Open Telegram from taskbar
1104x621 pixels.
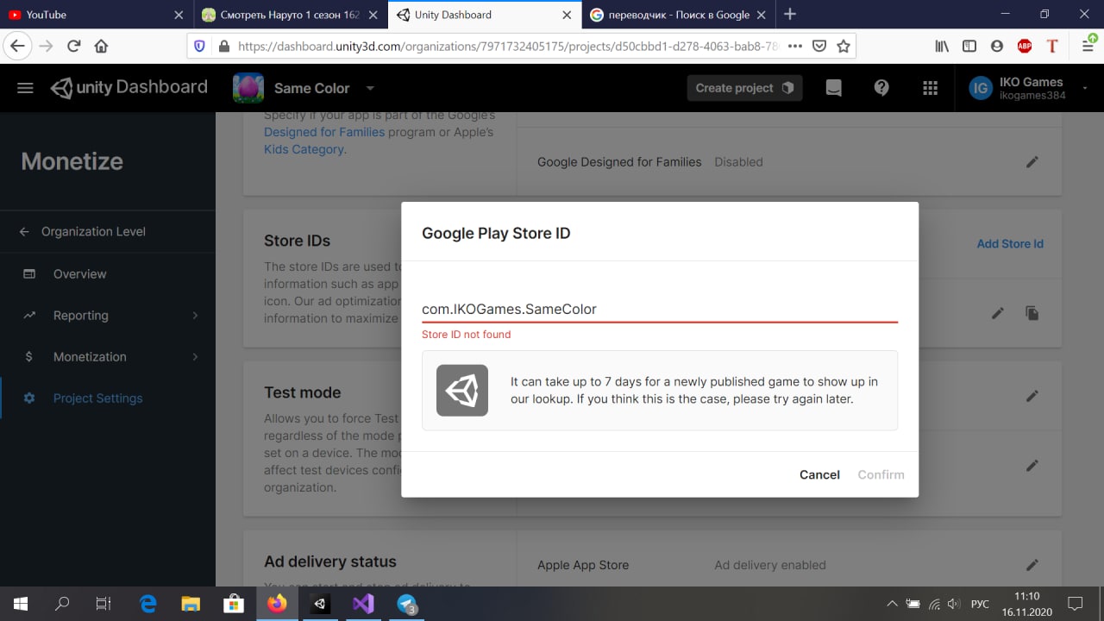click(406, 604)
